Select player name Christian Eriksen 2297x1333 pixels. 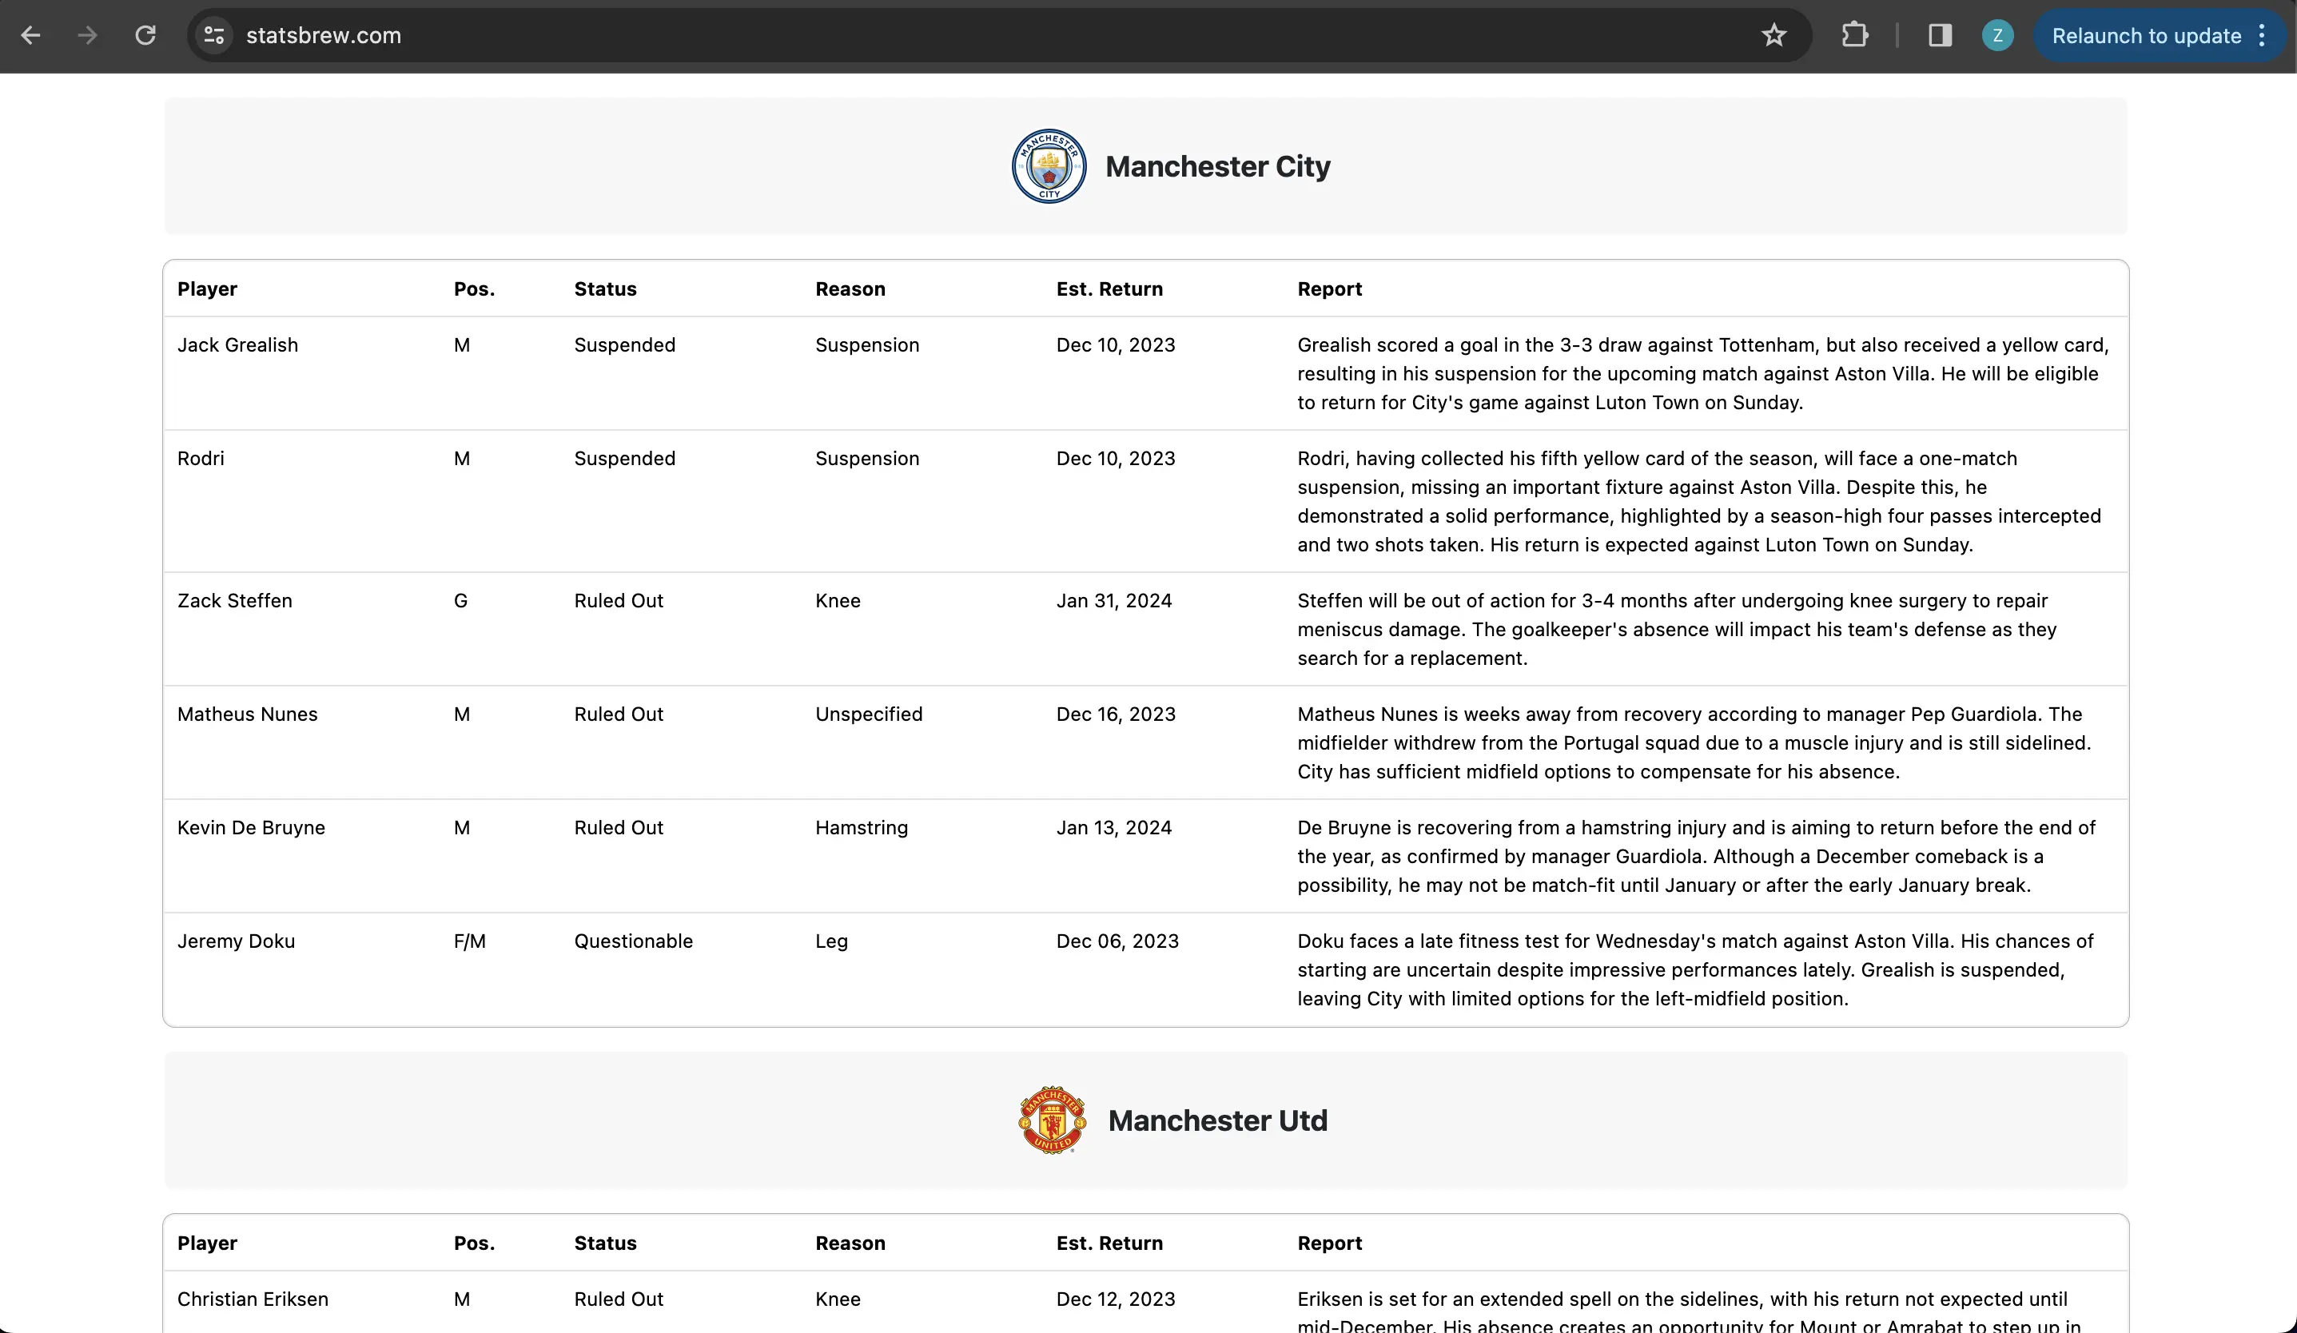(253, 1299)
